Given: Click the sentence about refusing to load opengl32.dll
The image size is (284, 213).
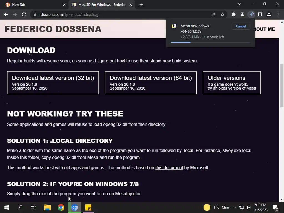Looking at the screenshot, I should point(87,125).
